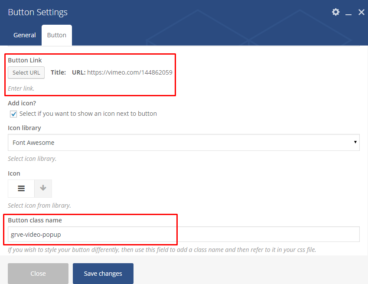
Task: Expand icon picker with down arrow
Action: coord(43,189)
